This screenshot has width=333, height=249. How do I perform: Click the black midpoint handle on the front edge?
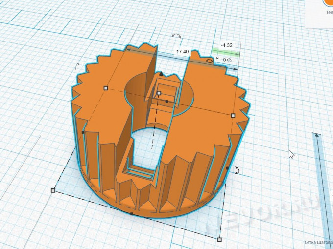point(132,214)
